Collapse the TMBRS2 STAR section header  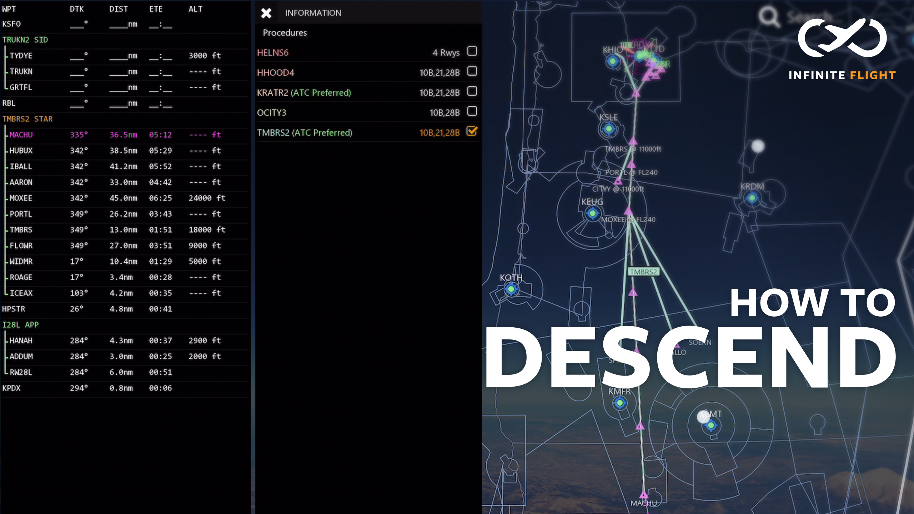click(x=27, y=119)
